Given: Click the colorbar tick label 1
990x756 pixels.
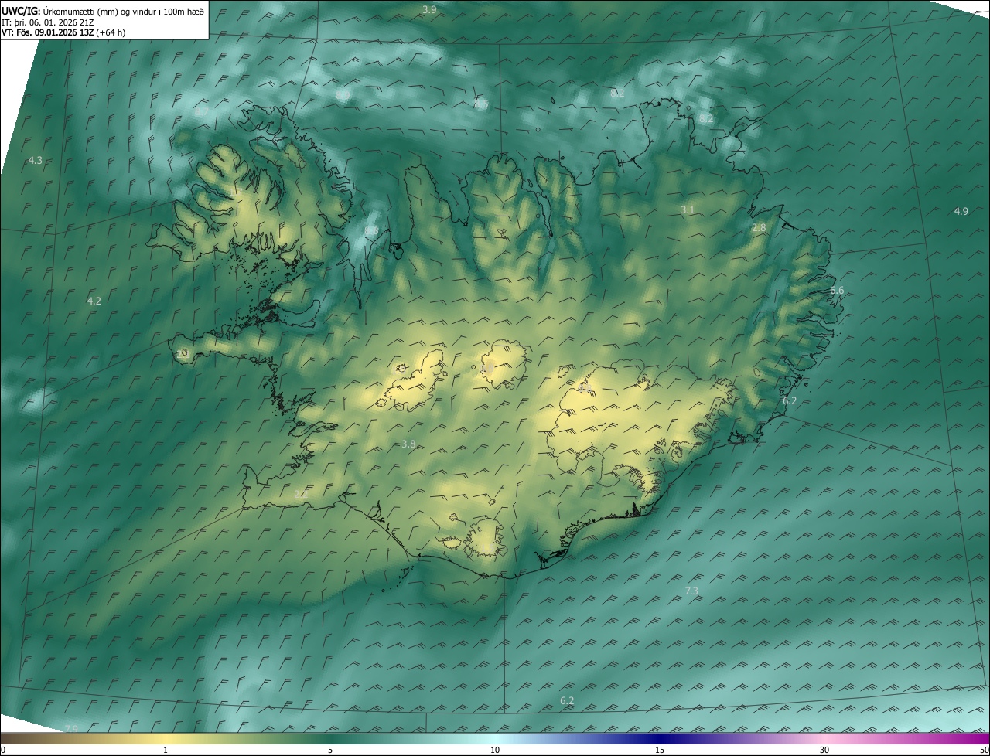Looking at the screenshot, I should pyautogui.click(x=166, y=750).
